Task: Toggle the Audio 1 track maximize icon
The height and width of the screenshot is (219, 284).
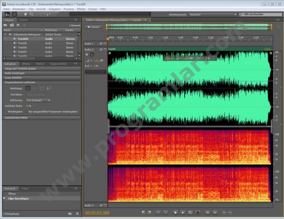Action: point(105,44)
